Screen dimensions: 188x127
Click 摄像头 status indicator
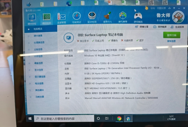tap(113, 41)
